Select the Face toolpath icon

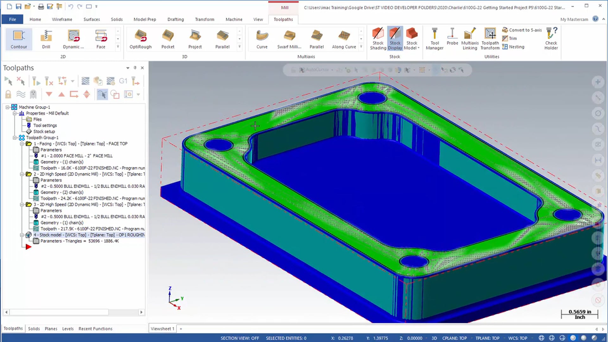(101, 39)
